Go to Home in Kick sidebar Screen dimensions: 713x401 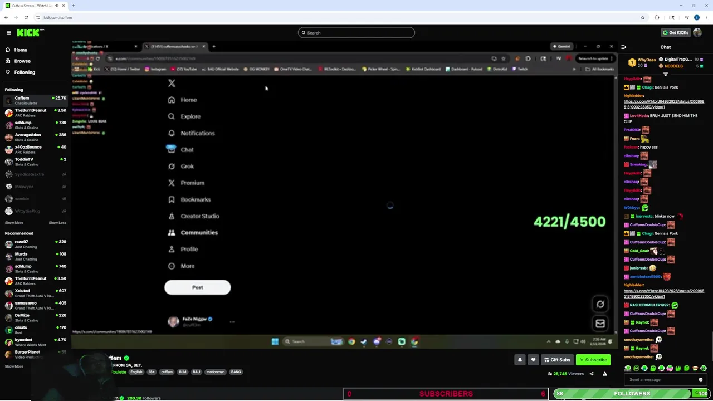(x=21, y=50)
